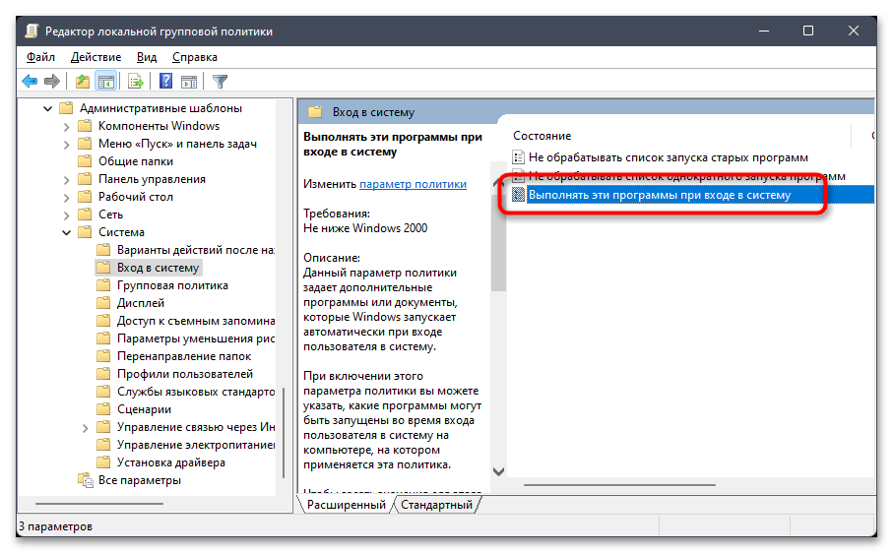Image resolution: width=893 pixels, height=553 pixels.
Task: Click the tree pane horizontal scrollbar
Action: (x=99, y=504)
